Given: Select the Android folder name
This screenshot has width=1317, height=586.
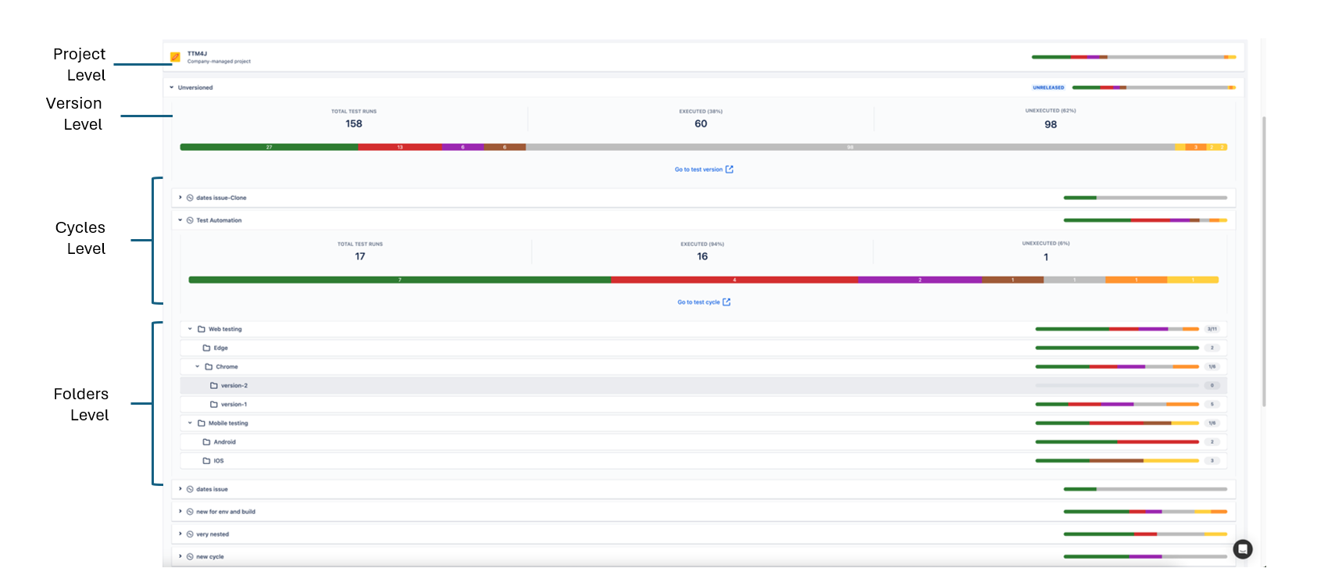Looking at the screenshot, I should [x=225, y=441].
